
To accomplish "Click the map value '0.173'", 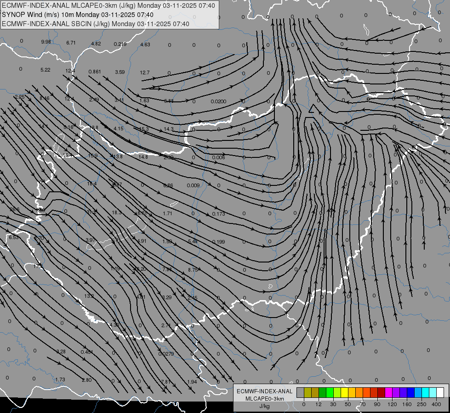I will click(219, 214).
